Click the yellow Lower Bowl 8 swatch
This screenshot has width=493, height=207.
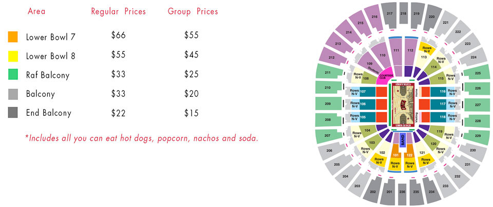pyautogui.click(x=13, y=56)
